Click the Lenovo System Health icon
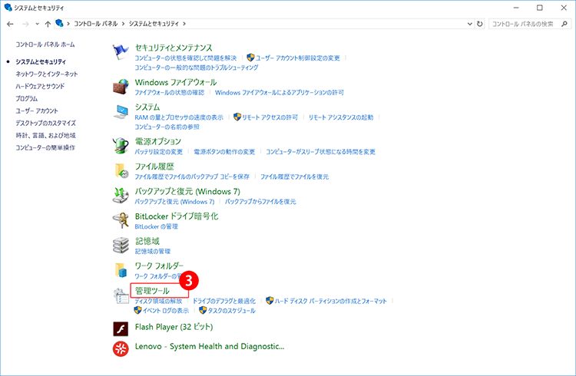 (121, 350)
